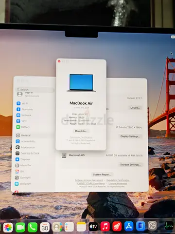Open the ENERGY STAR Compliance link
The height and width of the screenshot is (234, 175).
point(91,183)
